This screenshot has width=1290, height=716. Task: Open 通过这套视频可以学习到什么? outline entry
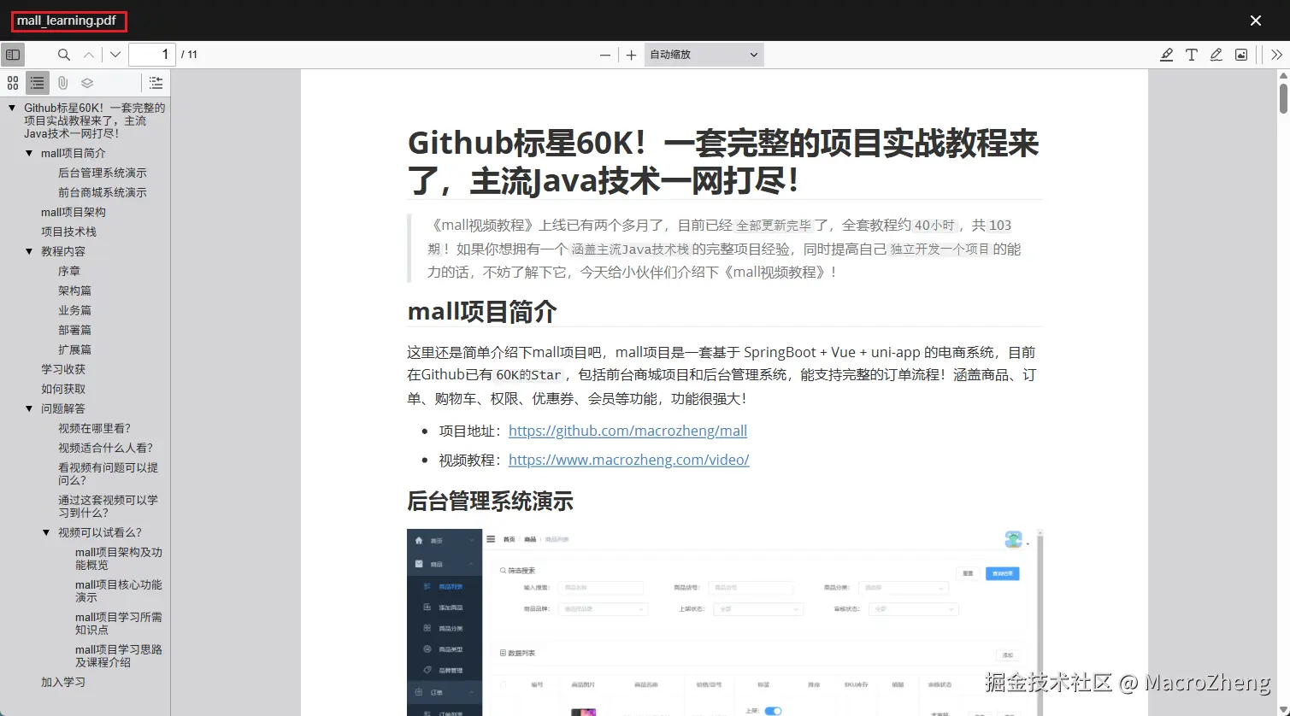tap(108, 507)
